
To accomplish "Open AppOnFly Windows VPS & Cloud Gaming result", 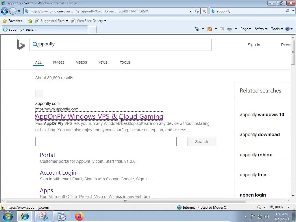I will tap(99, 116).
